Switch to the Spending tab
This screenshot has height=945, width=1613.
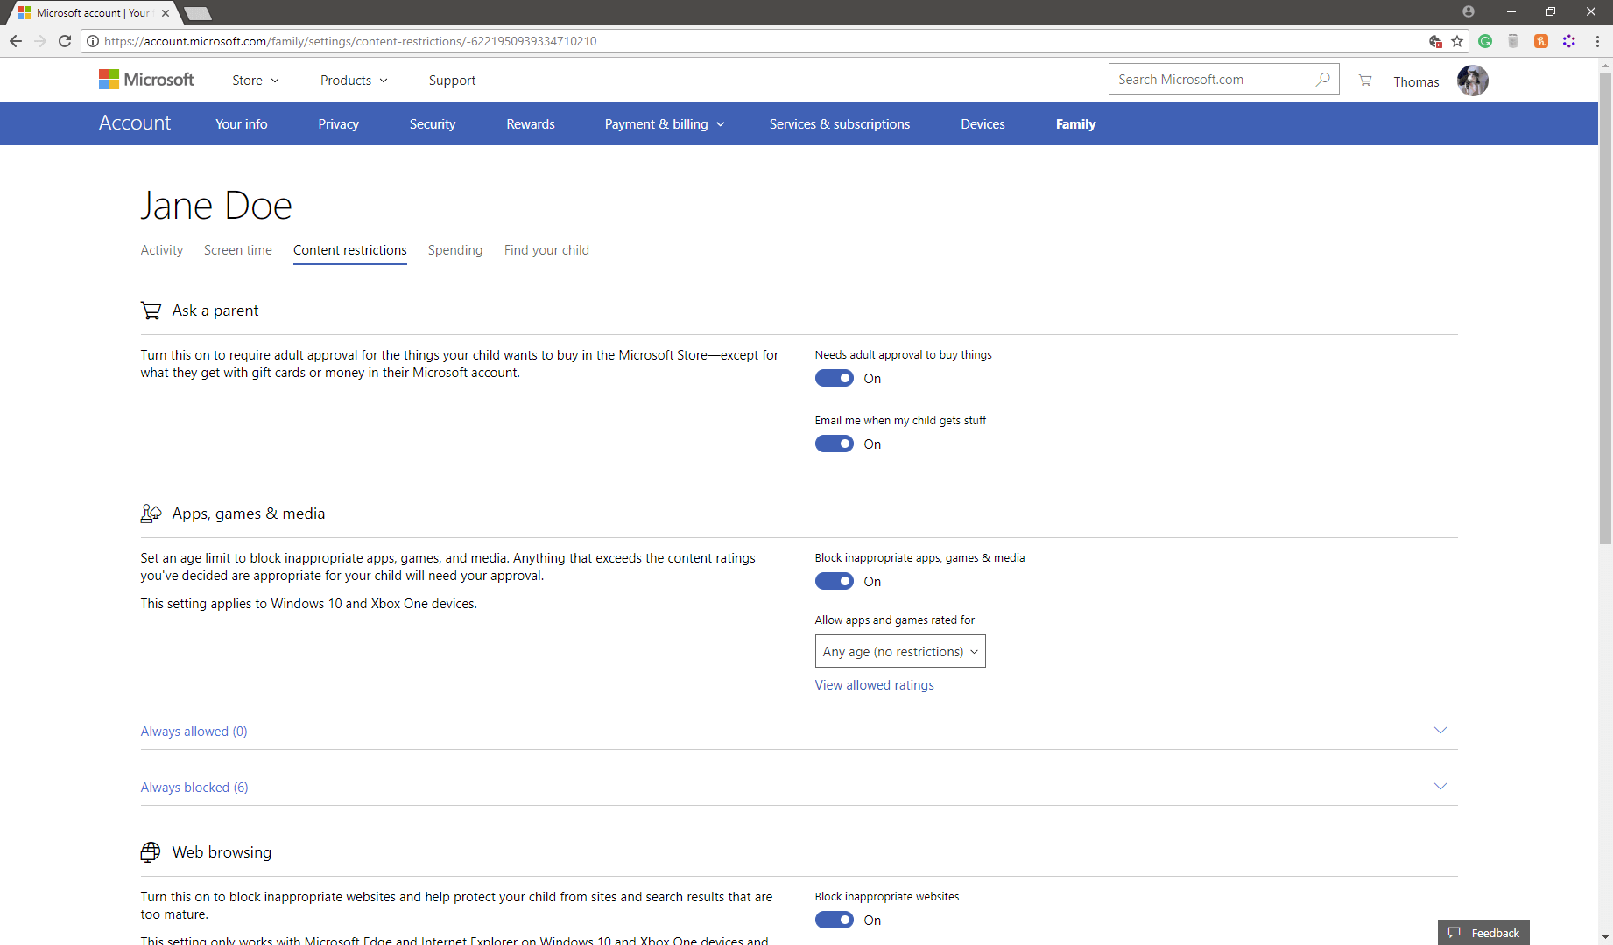pyautogui.click(x=455, y=250)
